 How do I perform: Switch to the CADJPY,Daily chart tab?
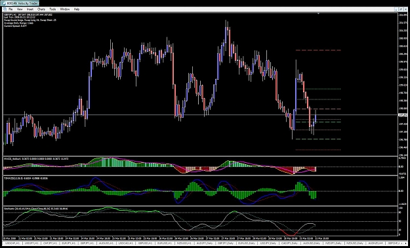coord(289,243)
